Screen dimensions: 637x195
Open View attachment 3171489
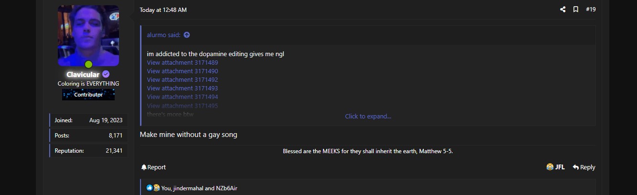tap(182, 63)
